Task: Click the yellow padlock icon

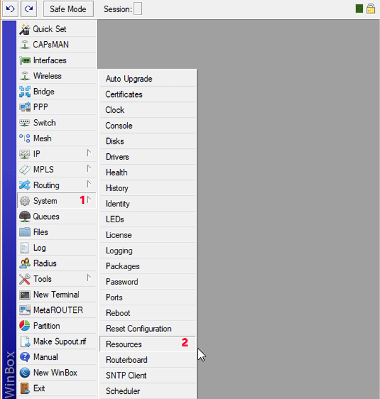Action: tap(370, 8)
